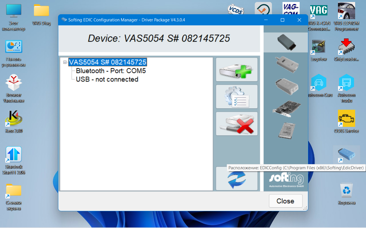The width and height of the screenshot is (366, 228).
Task: Select the Bluetooth - Port: COM5 entry
Action: click(x=111, y=71)
